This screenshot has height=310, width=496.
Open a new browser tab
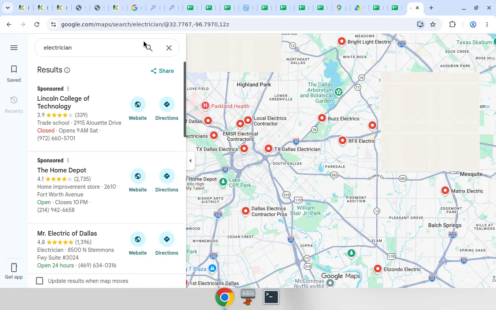(431, 8)
